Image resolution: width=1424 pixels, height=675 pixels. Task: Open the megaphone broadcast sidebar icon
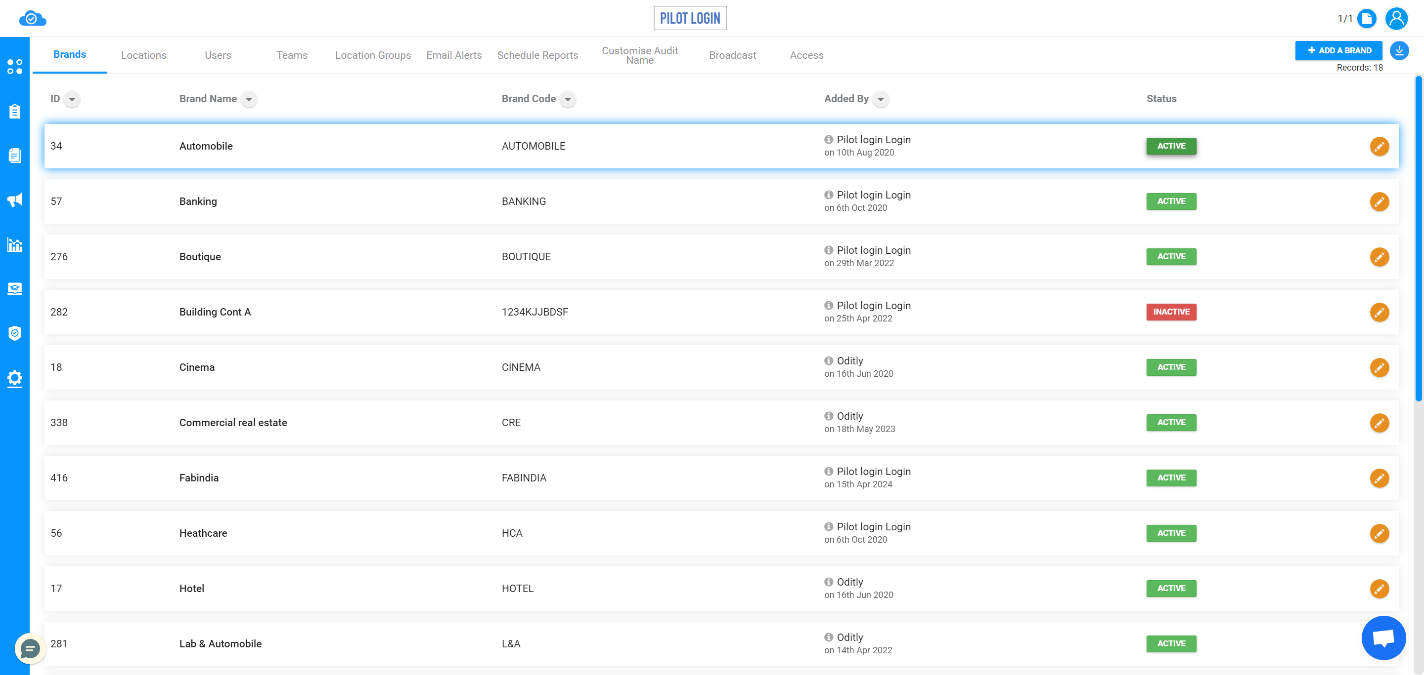click(x=15, y=200)
